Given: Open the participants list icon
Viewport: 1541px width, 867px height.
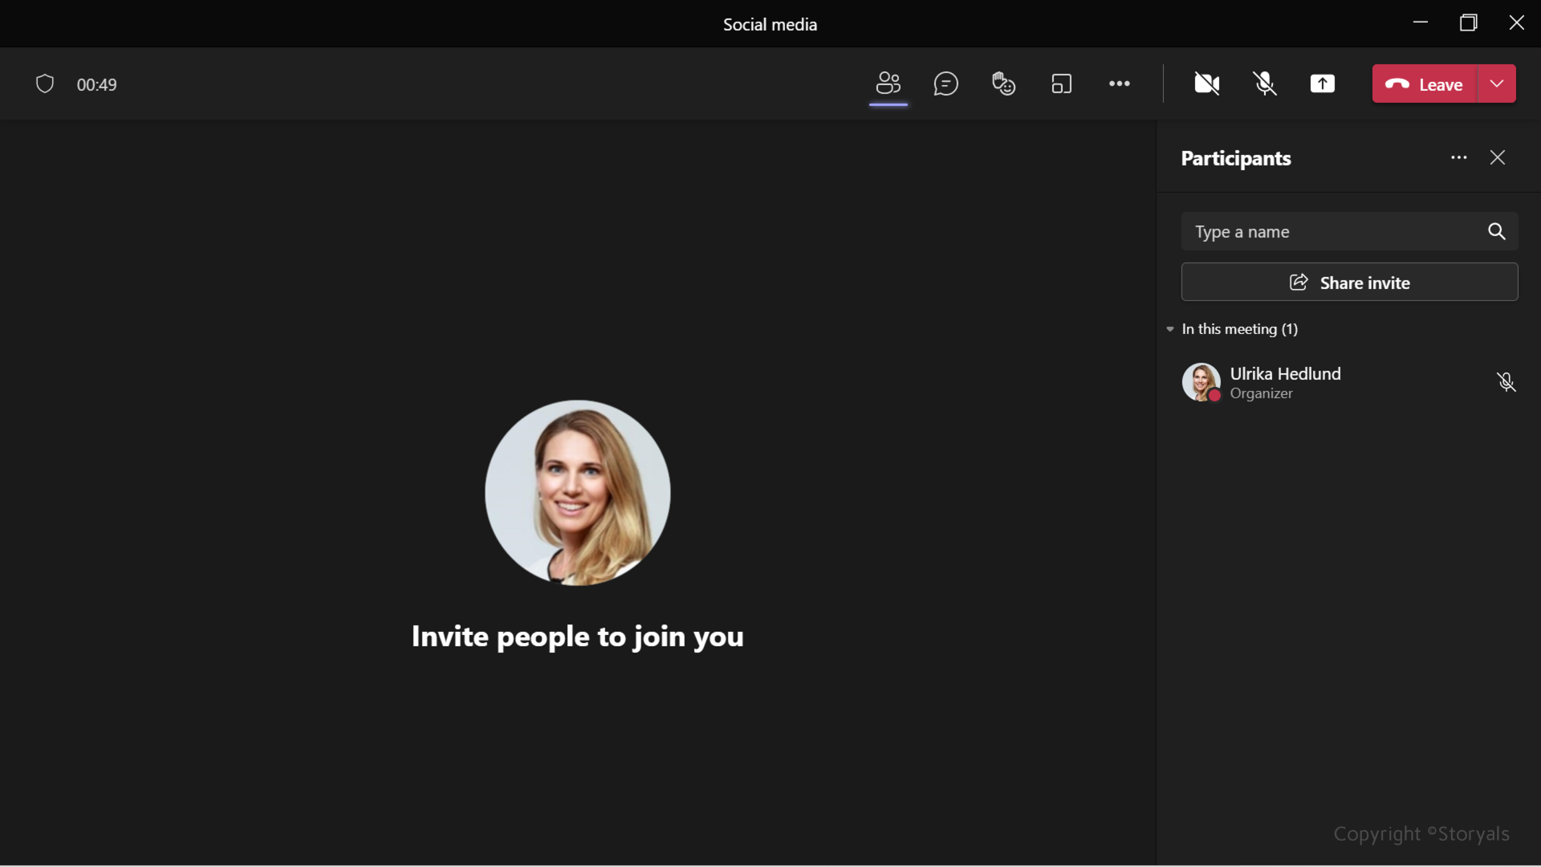Looking at the screenshot, I should pyautogui.click(x=888, y=83).
